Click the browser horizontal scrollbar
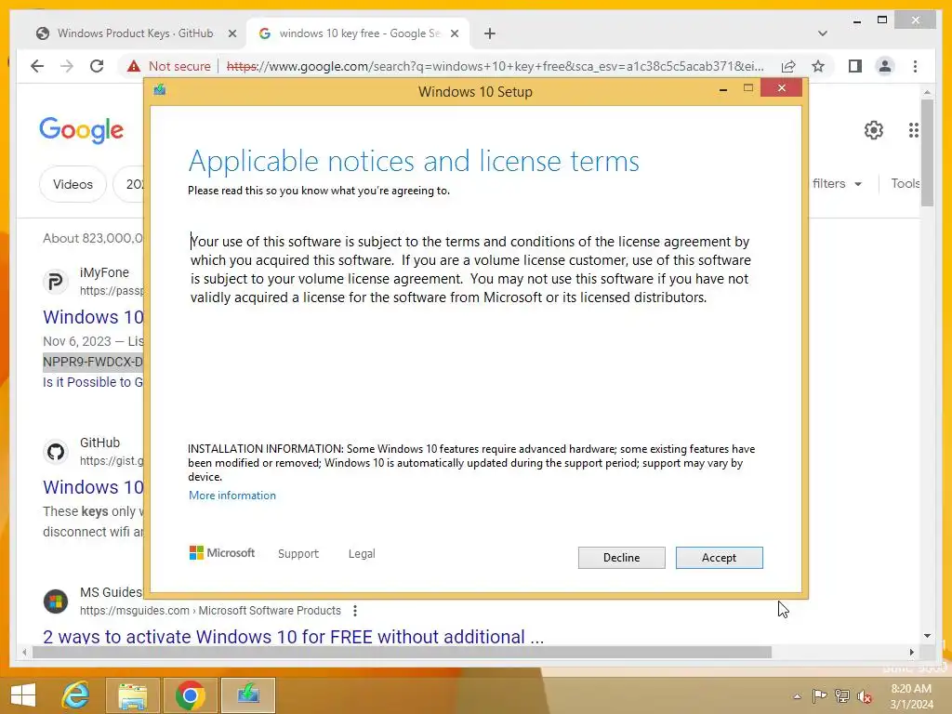 402,652
